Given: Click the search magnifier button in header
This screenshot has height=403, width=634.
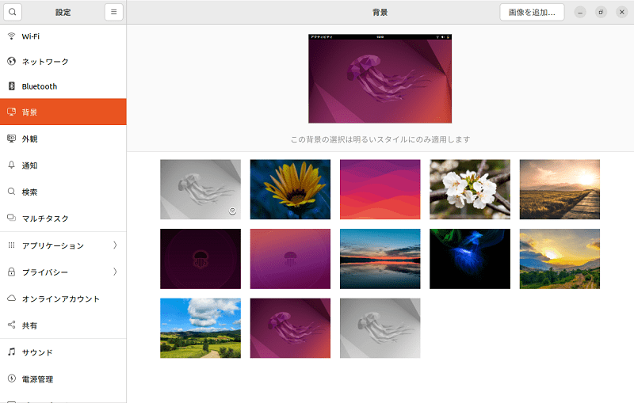Looking at the screenshot, I should click(13, 12).
